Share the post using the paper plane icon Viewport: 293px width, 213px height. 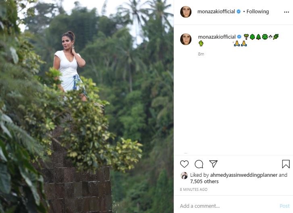(x=213, y=164)
